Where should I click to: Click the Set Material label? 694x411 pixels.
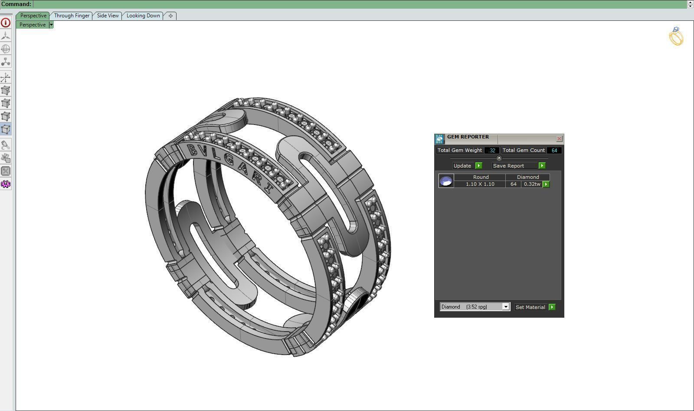(530, 307)
